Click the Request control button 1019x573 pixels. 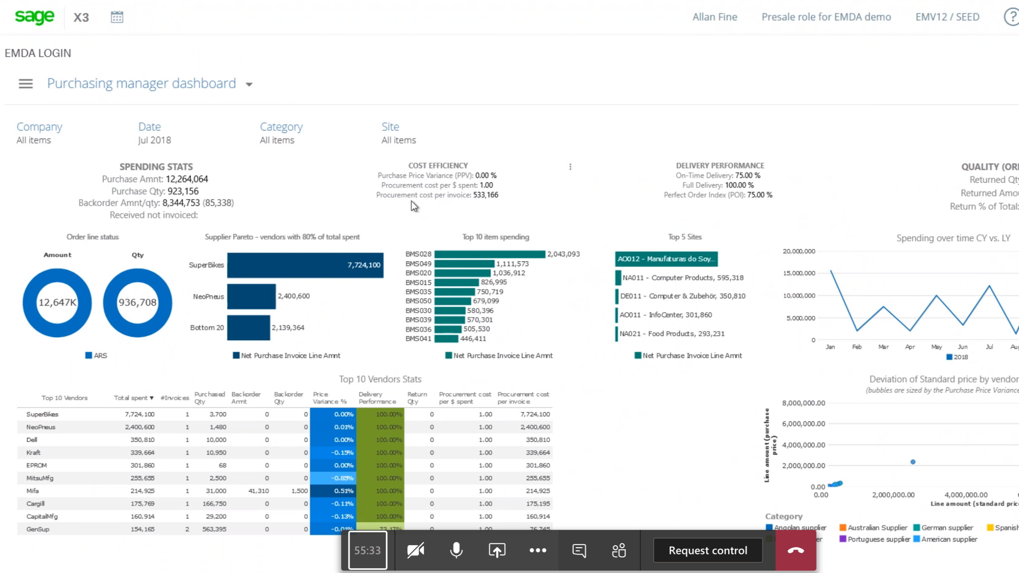(708, 550)
